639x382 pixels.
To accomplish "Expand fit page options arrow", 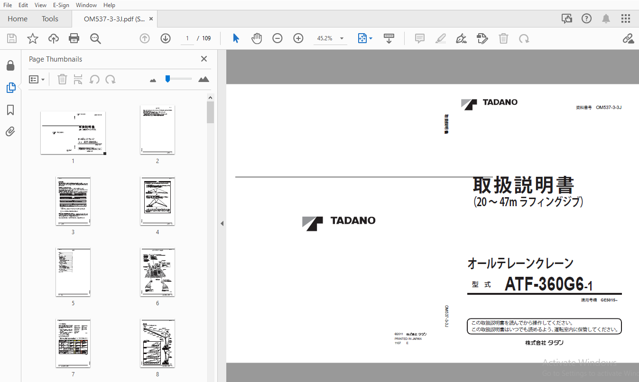I will click(x=370, y=38).
